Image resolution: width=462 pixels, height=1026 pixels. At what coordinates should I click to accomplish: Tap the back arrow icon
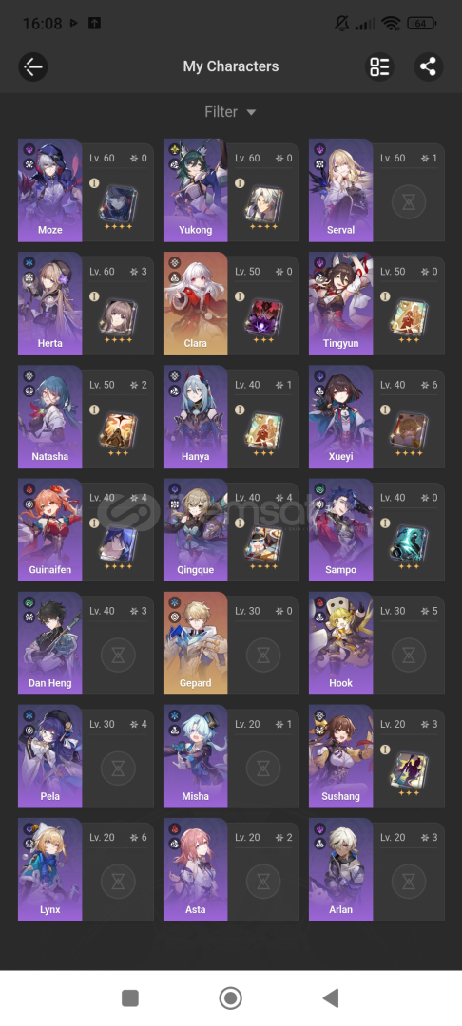tap(32, 66)
